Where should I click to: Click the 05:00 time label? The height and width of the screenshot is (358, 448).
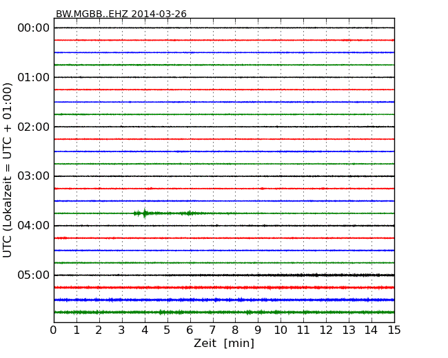click(x=34, y=275)
